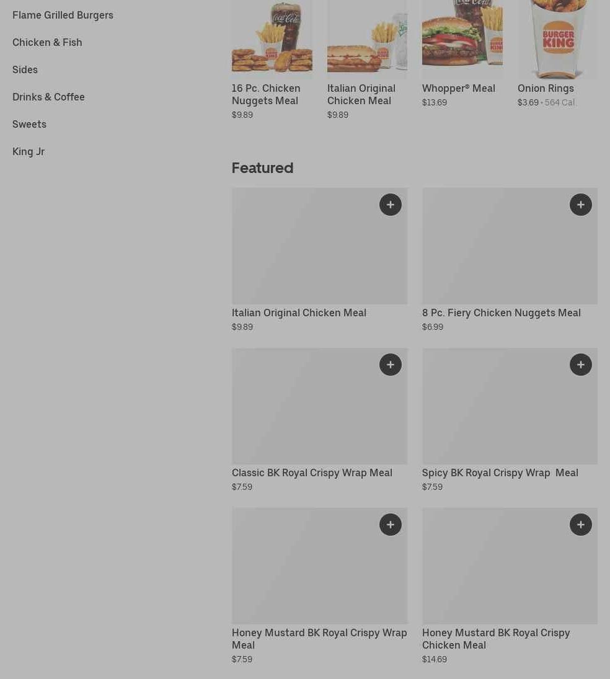Select the Sides menu category

(25, 69)
